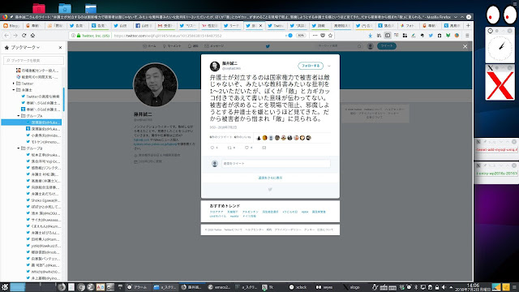Switch to the Gmail tab
This screenshot has width=519, height=292.
click(166, 25)
